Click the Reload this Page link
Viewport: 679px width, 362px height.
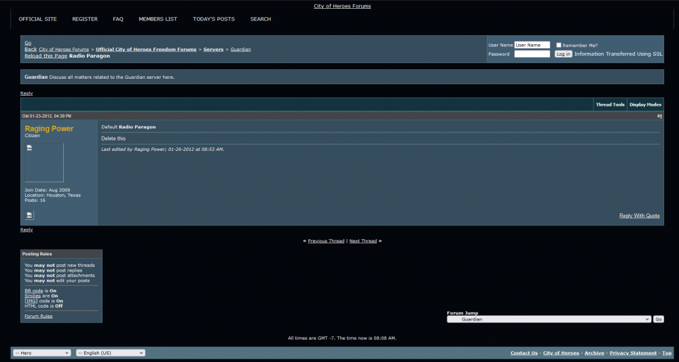(x=45, y=56)
